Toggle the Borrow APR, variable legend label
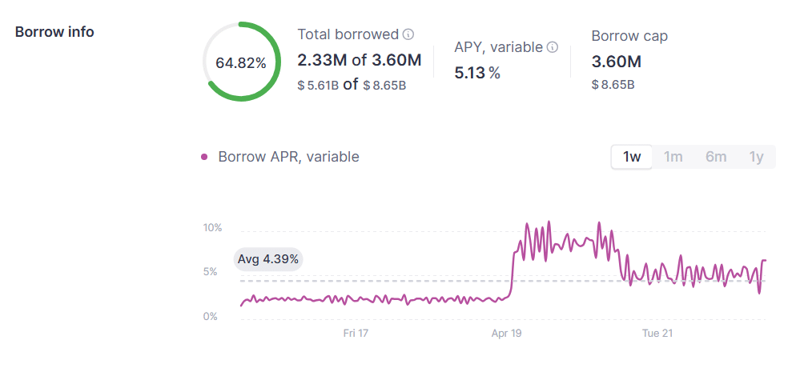 [x=288, y=157]
